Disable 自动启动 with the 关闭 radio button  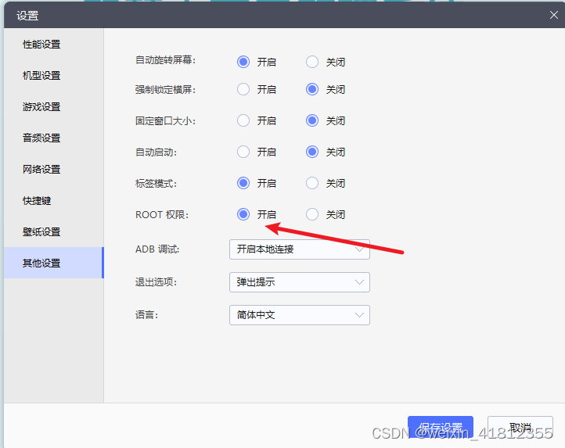[312, 152]
